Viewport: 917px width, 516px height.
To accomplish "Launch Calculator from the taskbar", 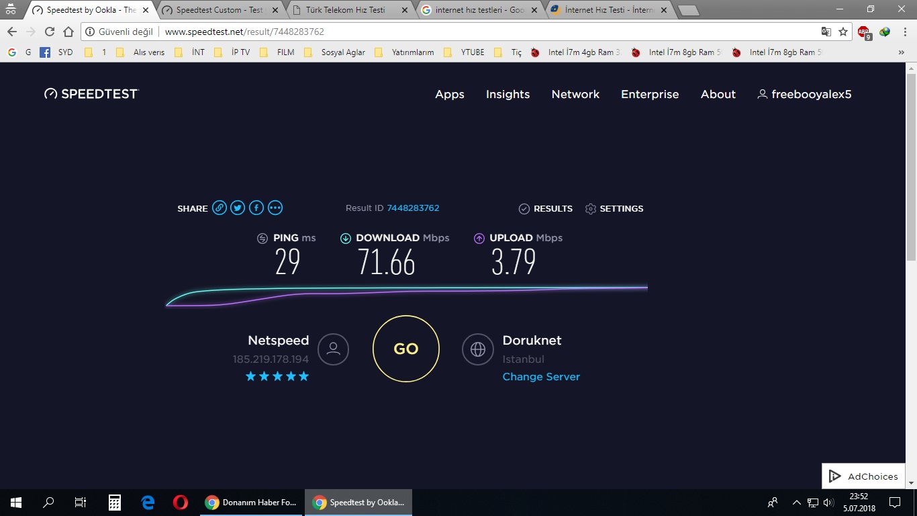I will tap(115, 502).
